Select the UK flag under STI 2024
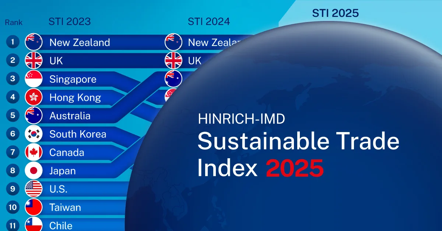Image resolution: width=442 pixels, height=231 pixels. (x=173, y=60)
